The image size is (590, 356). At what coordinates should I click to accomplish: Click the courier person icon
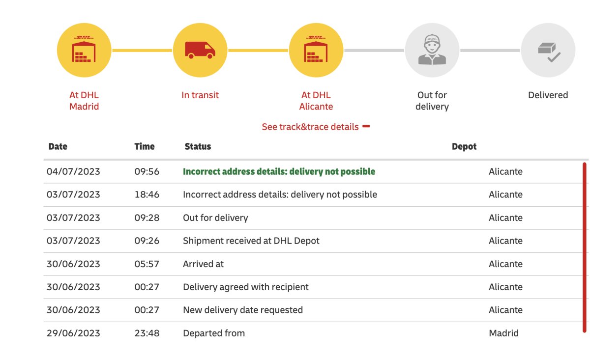432,50
